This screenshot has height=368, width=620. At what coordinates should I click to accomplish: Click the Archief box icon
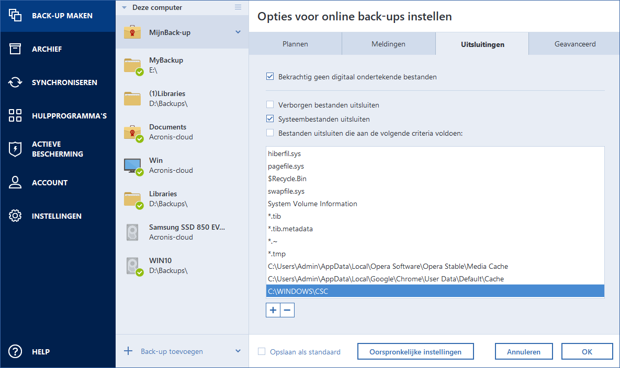click(15, 49)
